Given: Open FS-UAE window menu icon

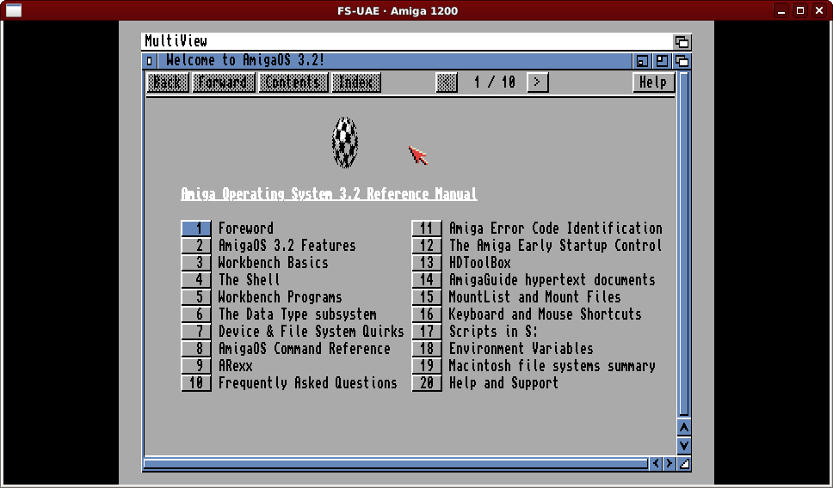Looking at the screenshot, I should [x=13, y=10].
